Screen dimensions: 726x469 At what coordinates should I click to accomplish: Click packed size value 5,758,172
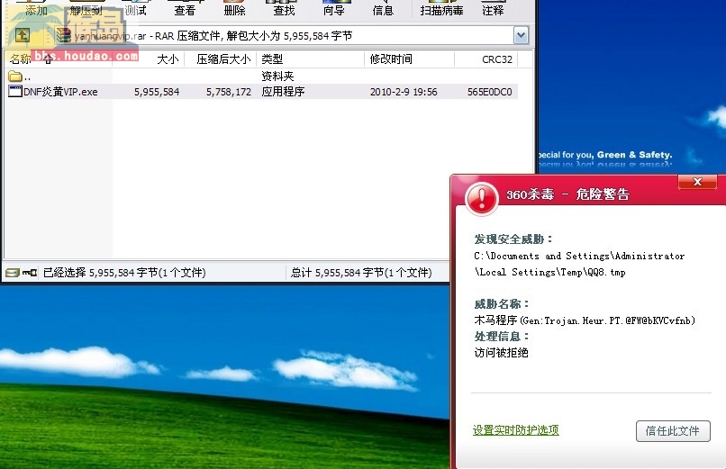(x=229, y=92)
